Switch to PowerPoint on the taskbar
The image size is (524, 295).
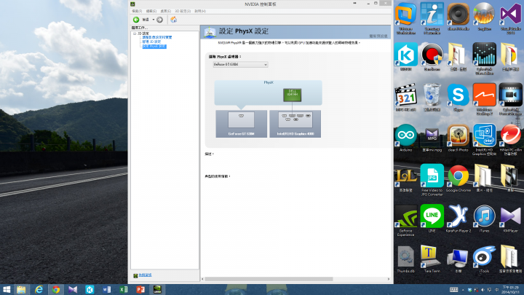(140, 290)
